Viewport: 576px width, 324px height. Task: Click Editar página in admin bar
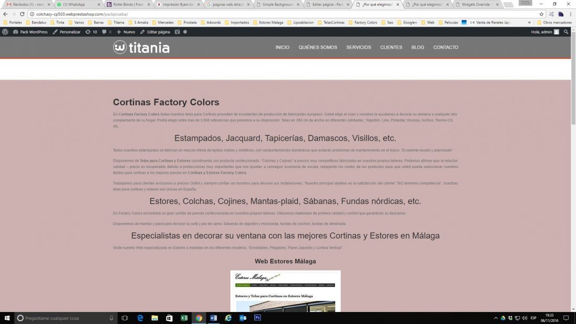155,32
